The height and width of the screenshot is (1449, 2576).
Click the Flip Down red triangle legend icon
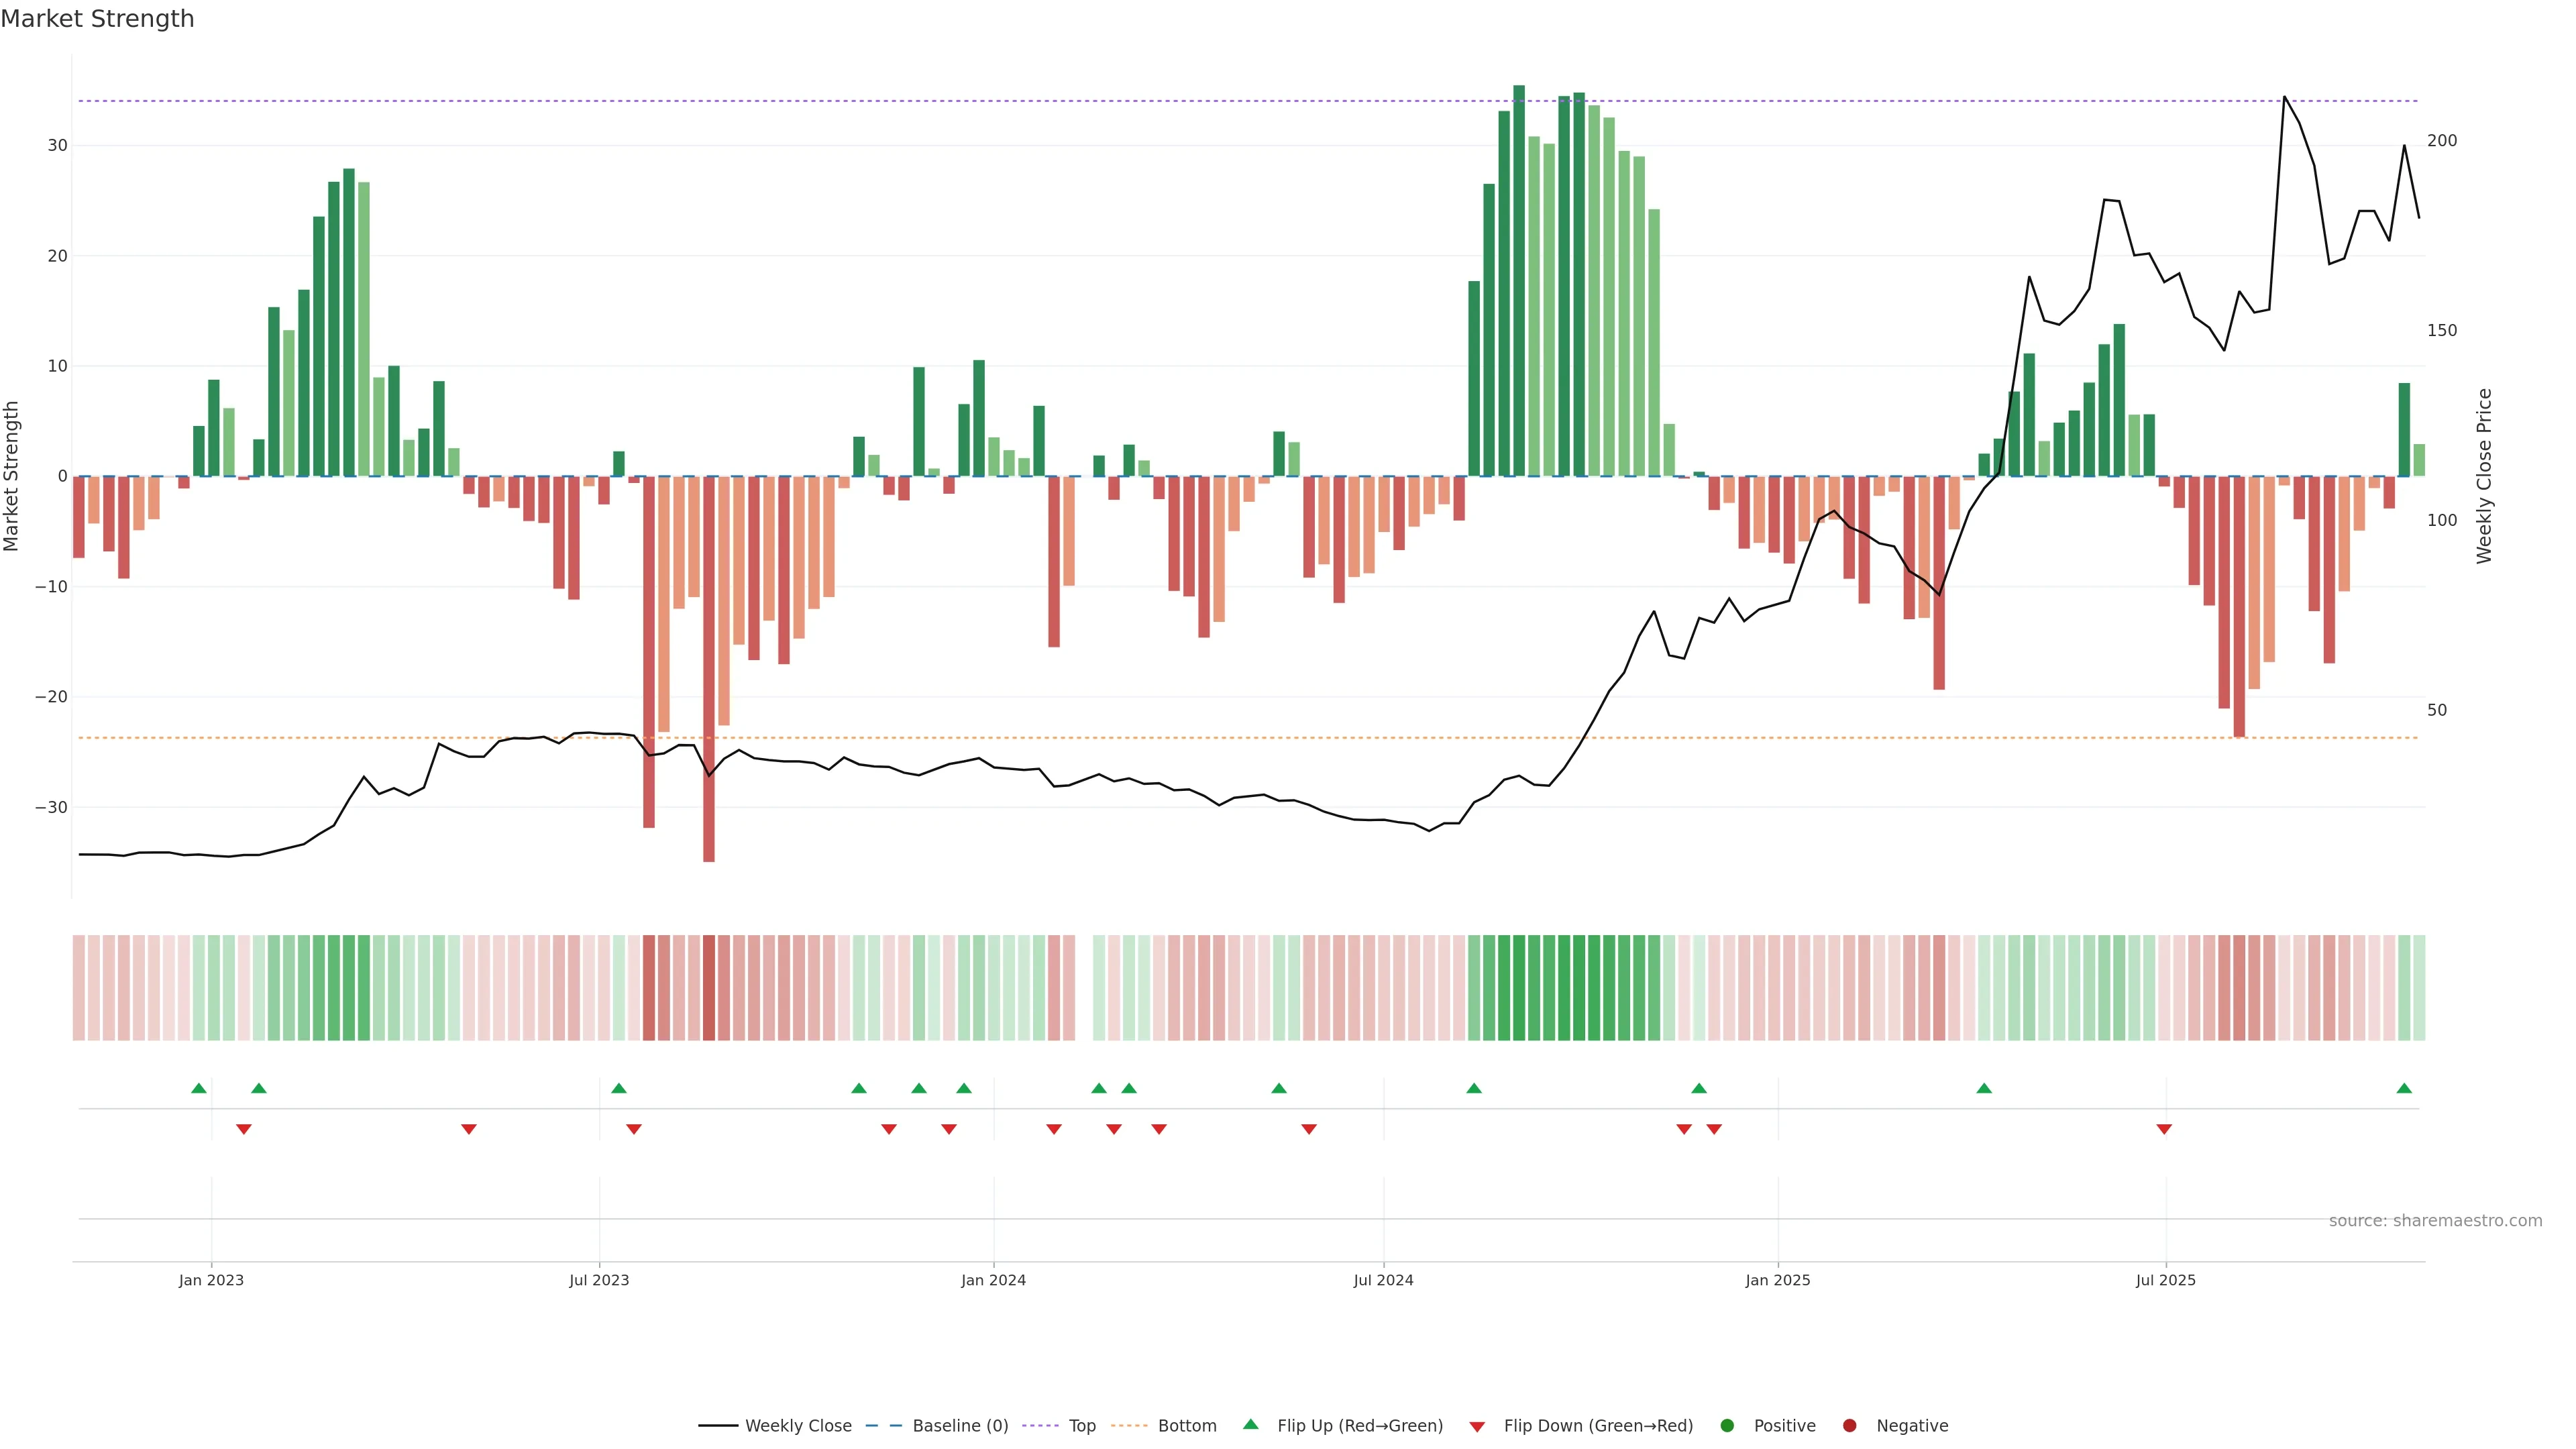coord(1476,1427)
